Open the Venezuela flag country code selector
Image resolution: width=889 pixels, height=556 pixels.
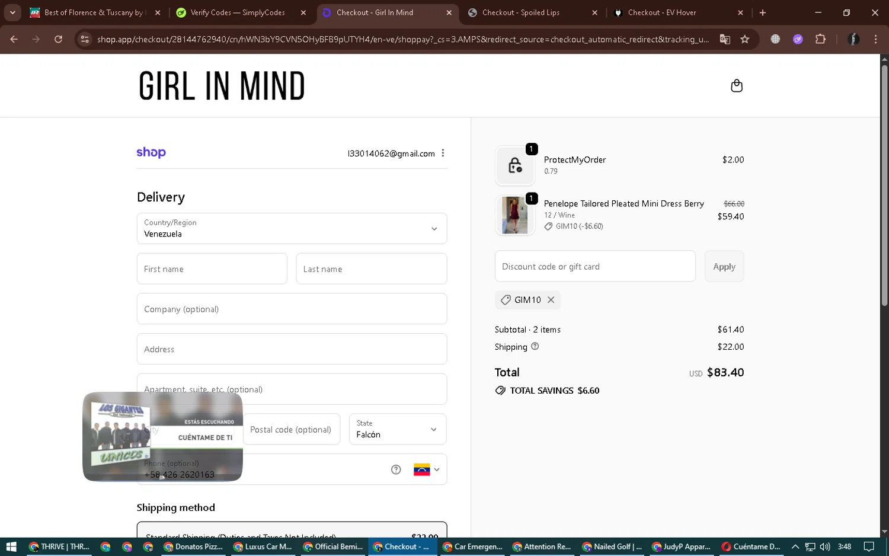(426, 469)
